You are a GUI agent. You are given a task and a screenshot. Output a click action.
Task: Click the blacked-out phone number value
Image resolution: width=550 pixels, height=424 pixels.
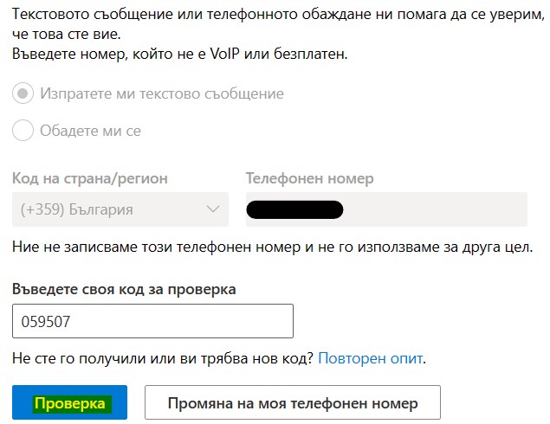[x=294, y=209]
